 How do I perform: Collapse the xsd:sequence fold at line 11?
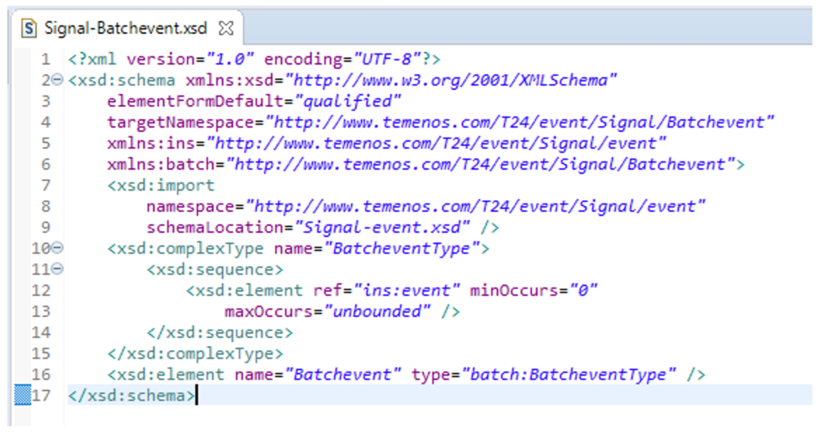pos(56,270)
